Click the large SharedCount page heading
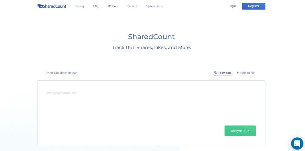 tap(151, 36)
